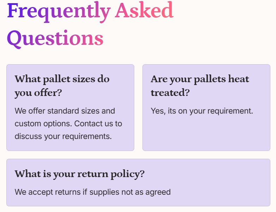276x212 pixels.
Task: Click the word "treated?" in the second question
Action: [170, 93]
